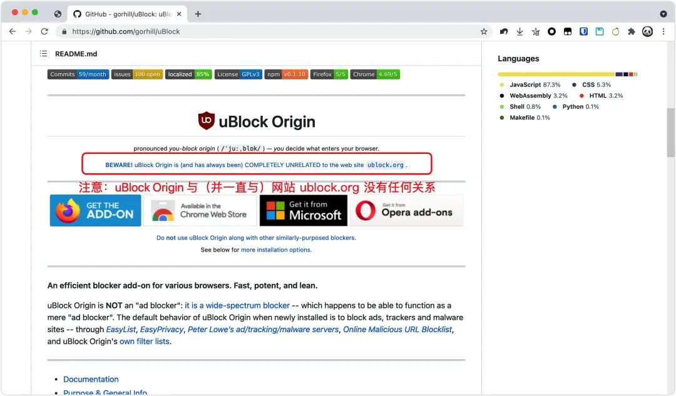Click the languages color bar
The image size is (676, 396).
pos(567,74)
